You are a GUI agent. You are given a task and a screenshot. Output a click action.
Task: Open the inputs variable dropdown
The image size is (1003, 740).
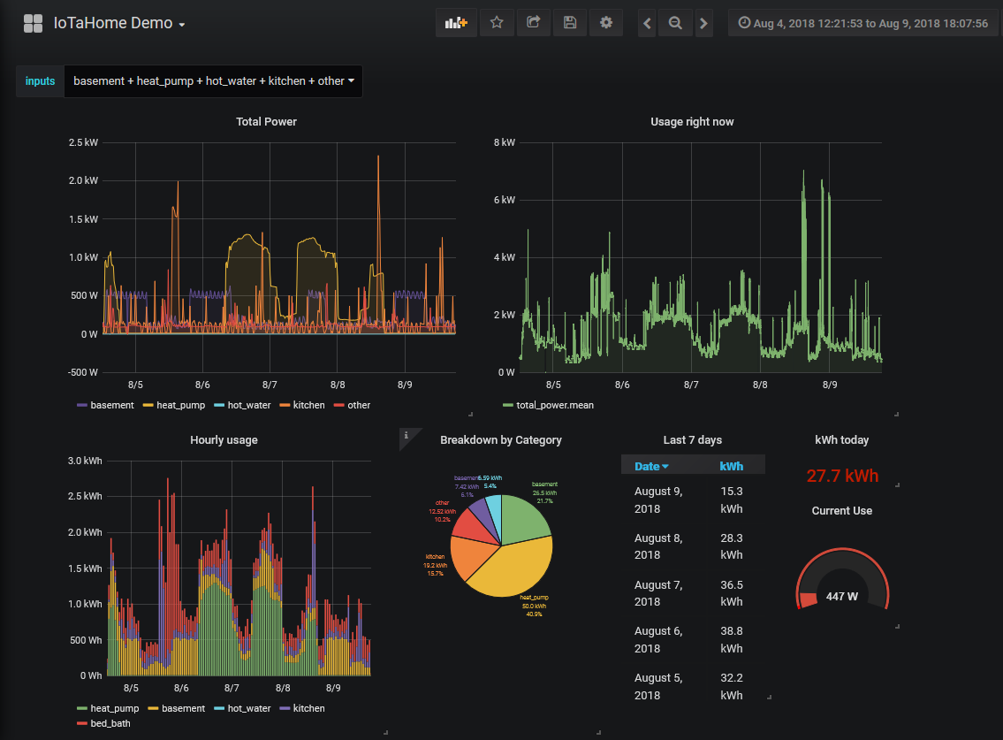213,80
